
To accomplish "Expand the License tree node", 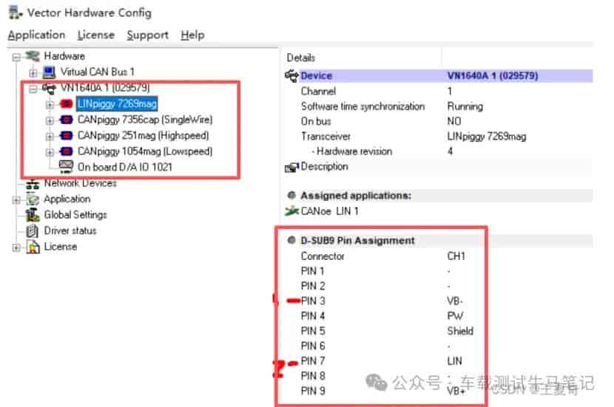I will tap(16, 247).
